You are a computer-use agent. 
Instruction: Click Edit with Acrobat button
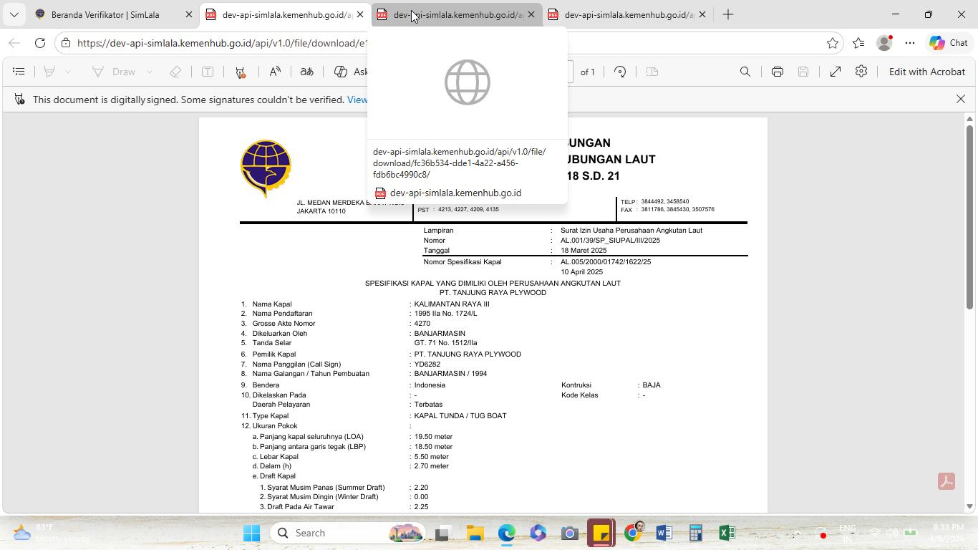tap(926, 72)
